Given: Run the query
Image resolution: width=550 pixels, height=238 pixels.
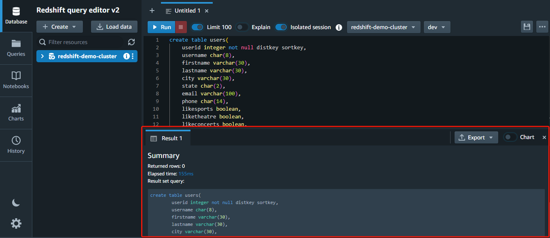Looking at the screenshot, I should point(161,27).
